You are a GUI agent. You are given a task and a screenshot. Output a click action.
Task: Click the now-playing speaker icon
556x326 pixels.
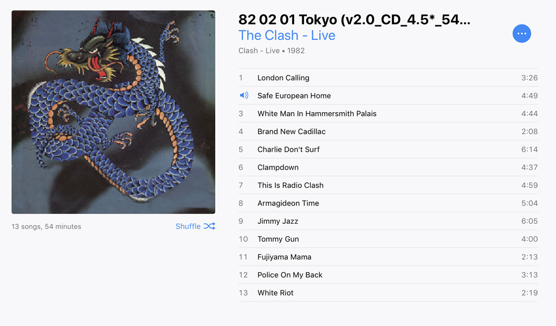click(x=244, y=96)
